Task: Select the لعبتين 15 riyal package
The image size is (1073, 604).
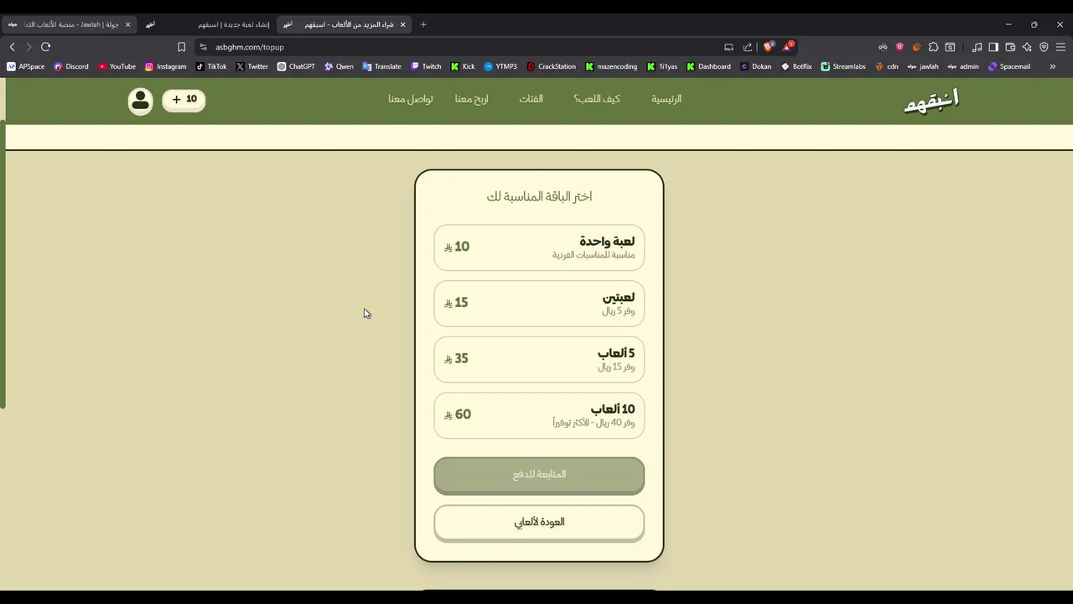Action: point(539,303)
